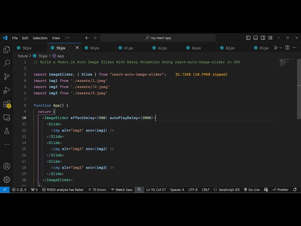Open the Search view icon

point(7,63)
